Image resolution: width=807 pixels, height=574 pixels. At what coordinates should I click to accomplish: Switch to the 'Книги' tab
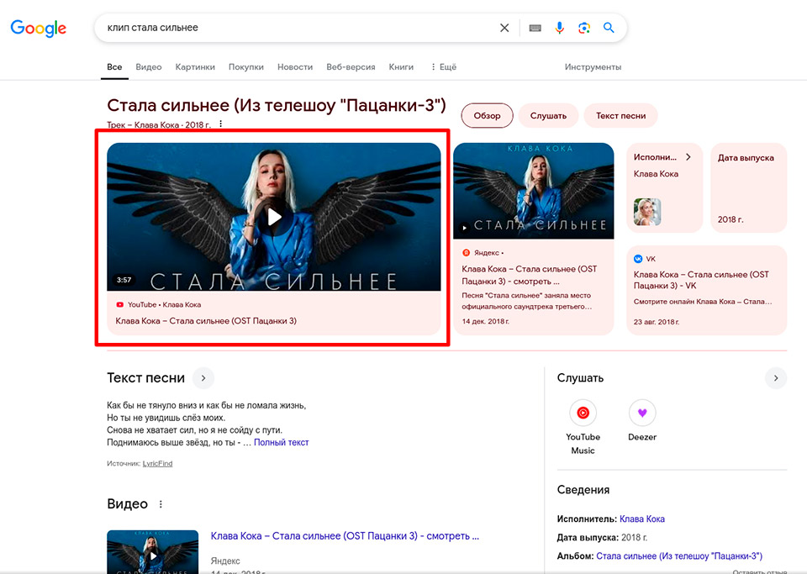(x=401, y=67)
